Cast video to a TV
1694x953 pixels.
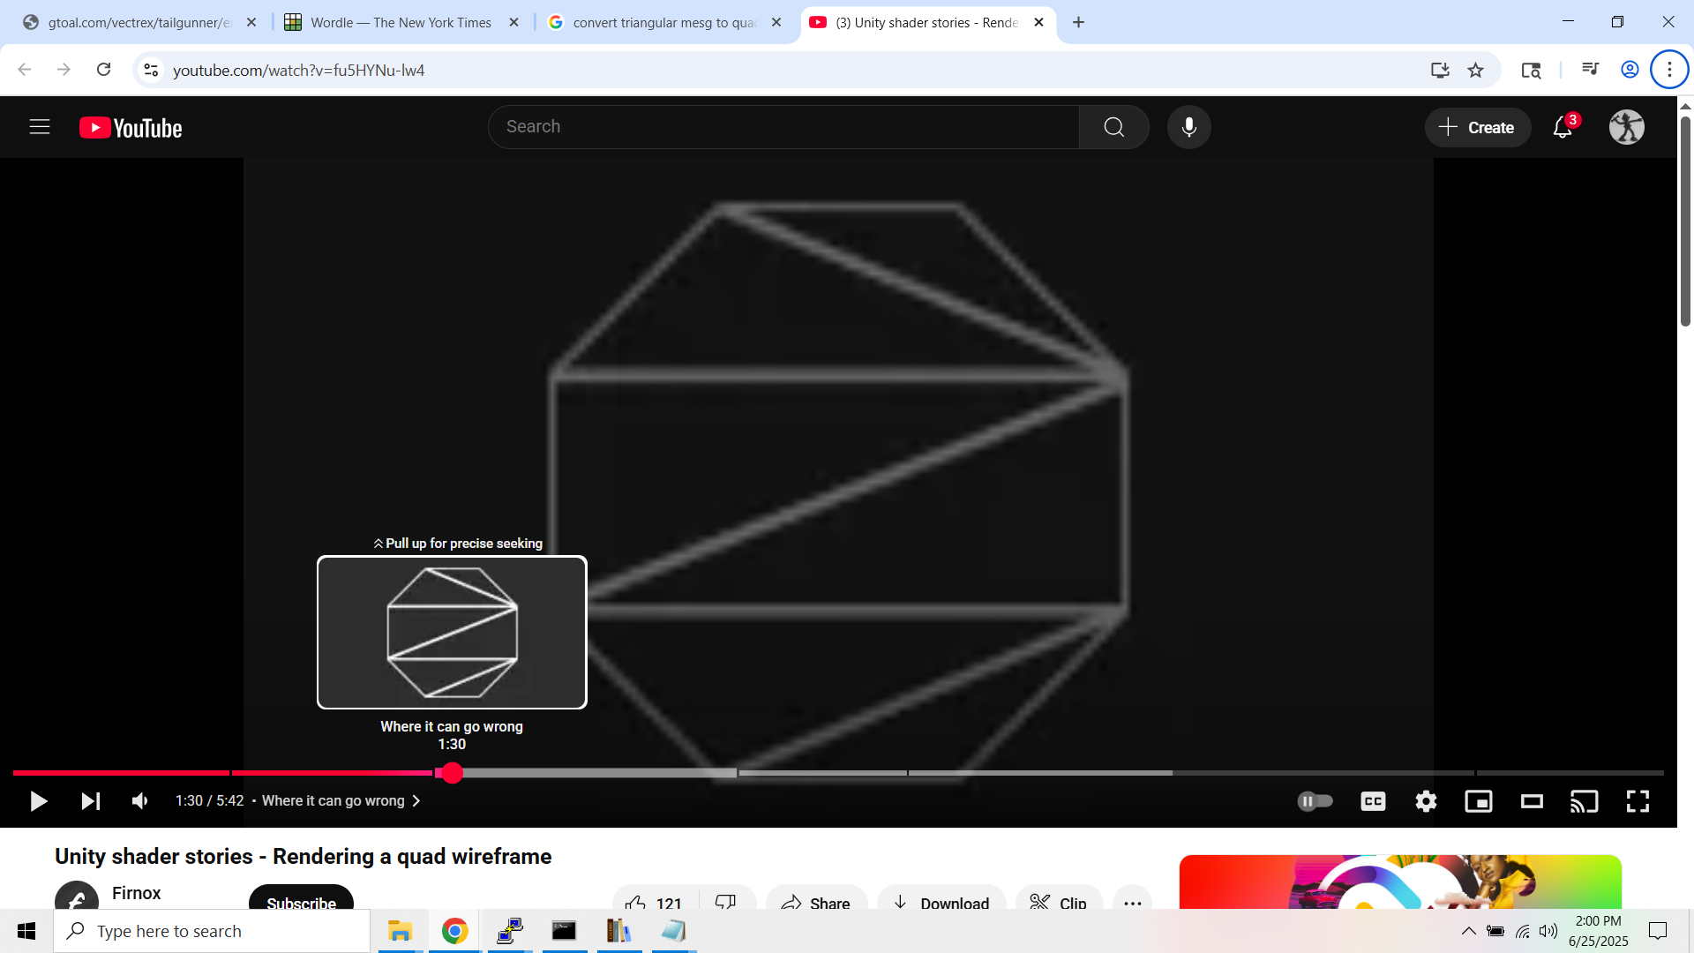[x=1584, y=801]
